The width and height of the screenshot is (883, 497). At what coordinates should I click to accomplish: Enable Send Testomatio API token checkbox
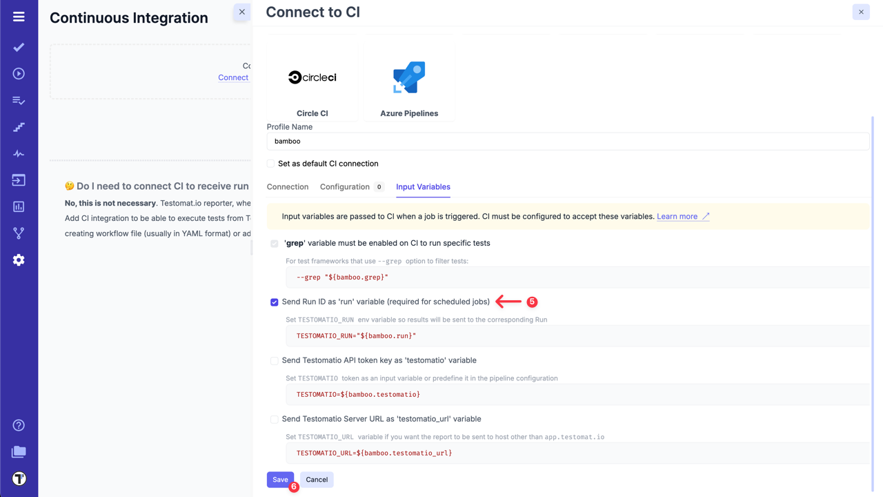coord(275,361)
